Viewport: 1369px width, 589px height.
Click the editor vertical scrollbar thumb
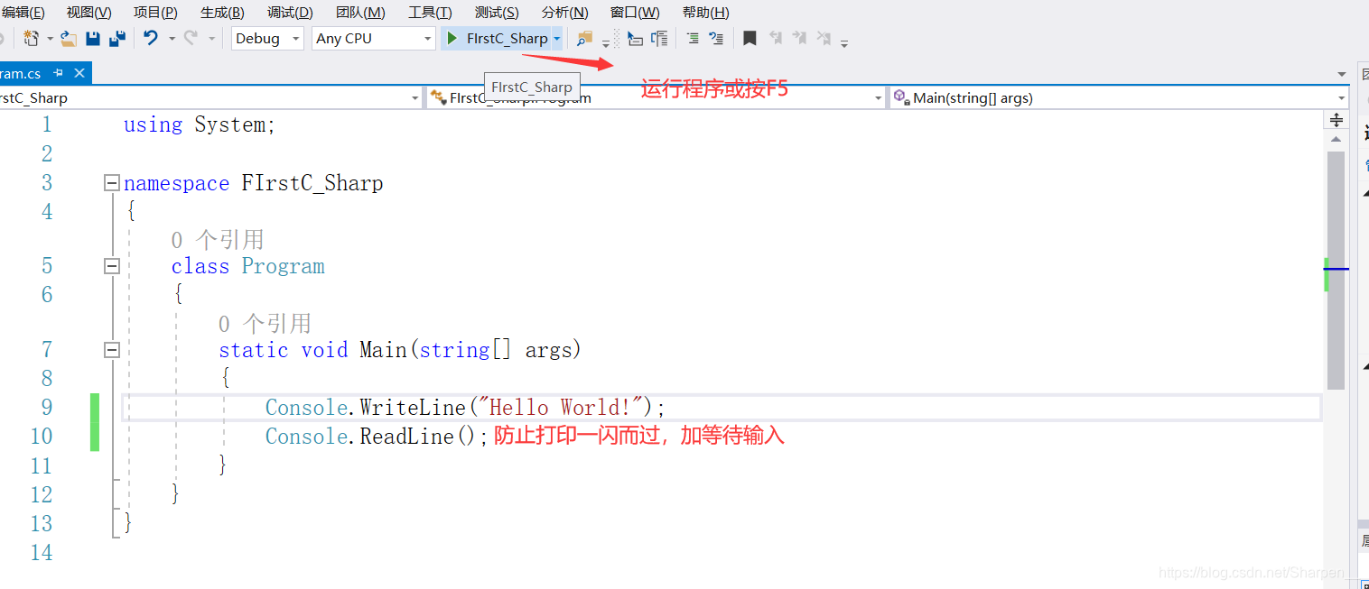click(1336, 270)
